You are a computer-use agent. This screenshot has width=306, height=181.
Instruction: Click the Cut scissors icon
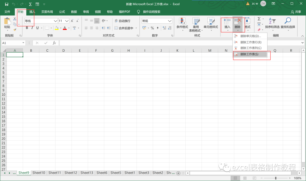point(15,19)
